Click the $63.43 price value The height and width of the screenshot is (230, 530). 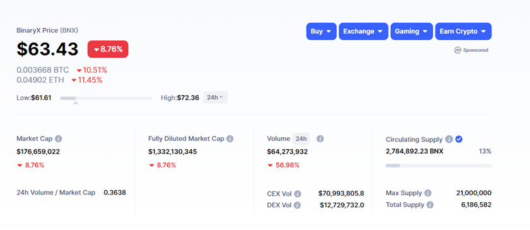pos(48,49)
